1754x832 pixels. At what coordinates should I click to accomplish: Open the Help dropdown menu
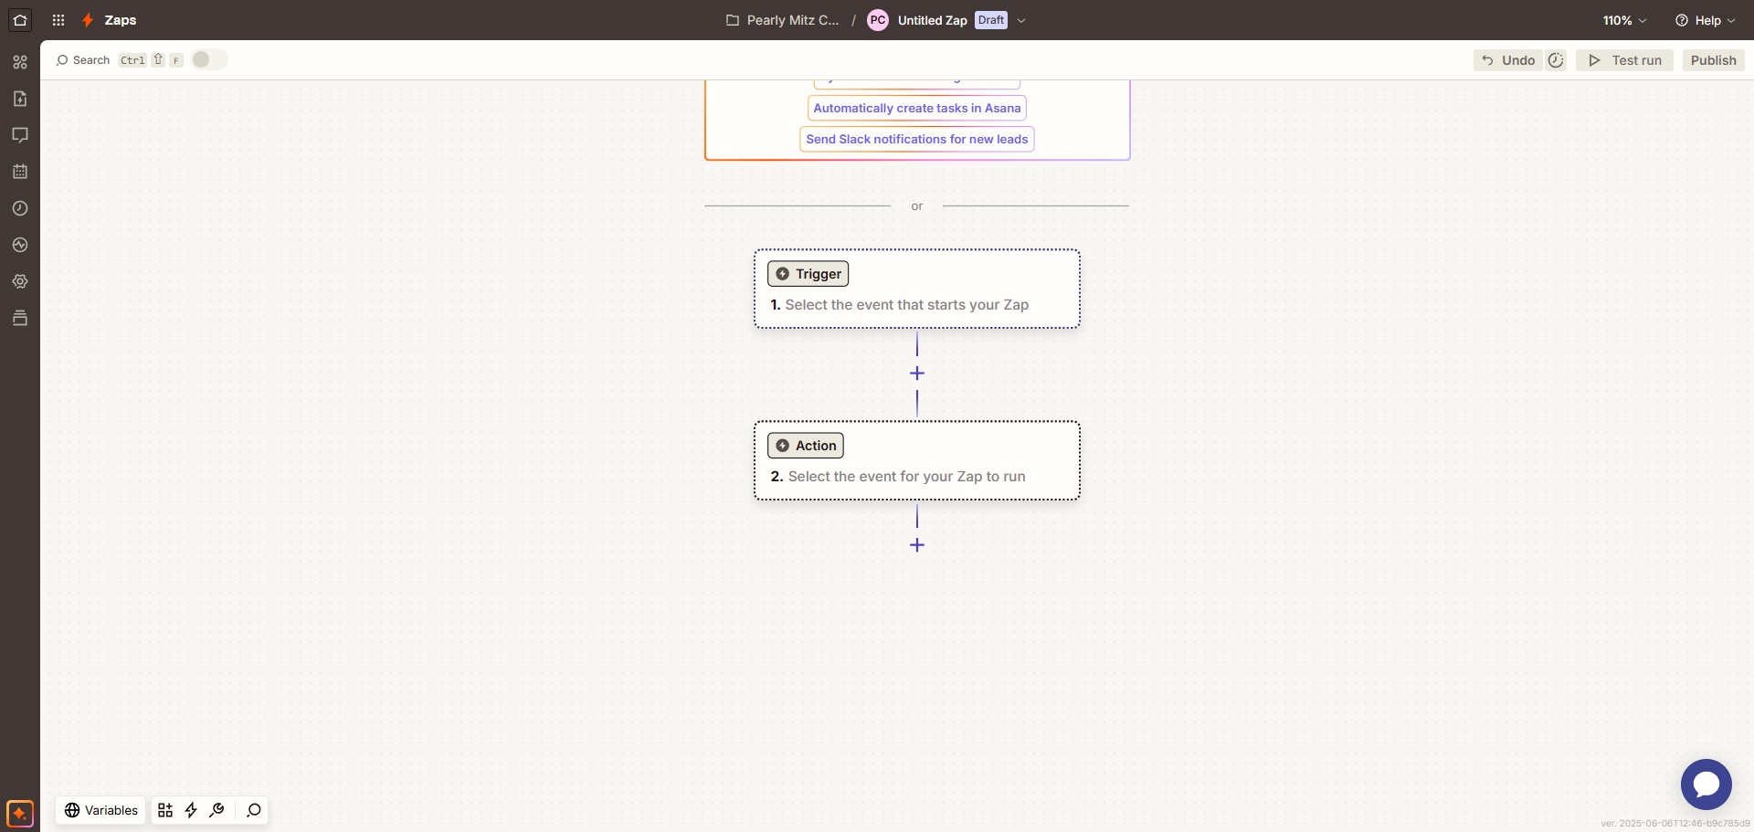[1705, 20]
